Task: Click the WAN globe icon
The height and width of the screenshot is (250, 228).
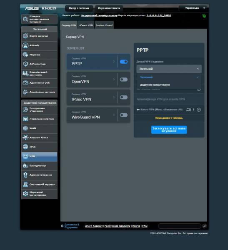Action: click(x=25, y=128)
